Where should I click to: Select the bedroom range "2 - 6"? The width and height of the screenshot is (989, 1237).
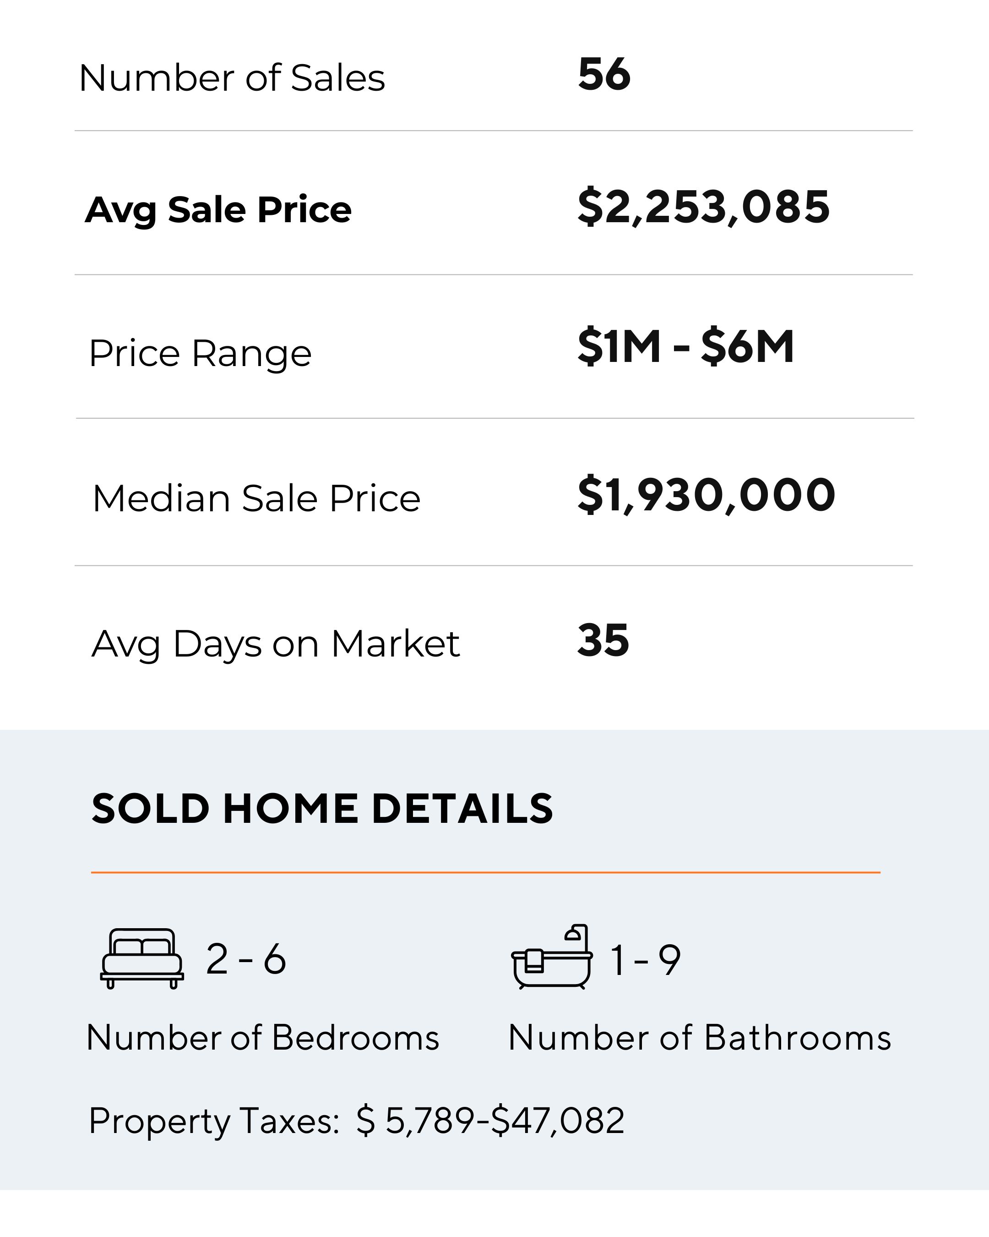245,959
